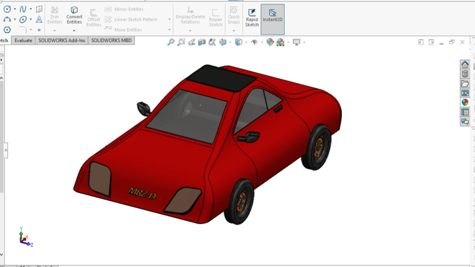Screen dimensions: 475x267
Task: Click the MRZ-D text on car bumper
Action: (142, 194)
